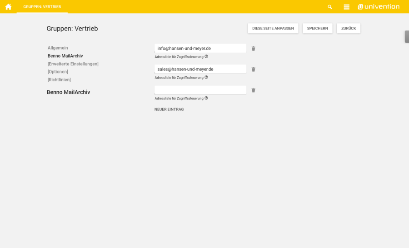Image resolution: width=409 pixels, height=248 pixels.
Task: Click the Speichern button
Action: pos(317,28)
